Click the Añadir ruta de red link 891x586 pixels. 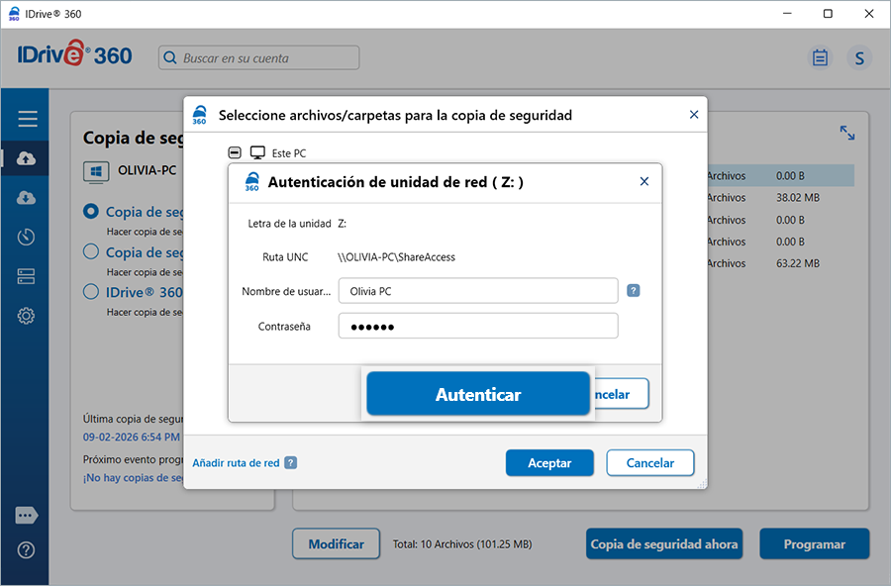[236, 462]
